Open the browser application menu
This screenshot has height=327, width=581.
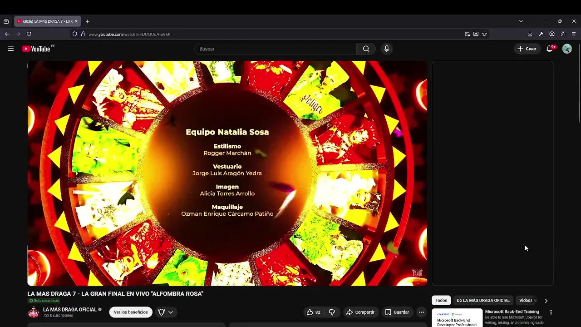574,34
